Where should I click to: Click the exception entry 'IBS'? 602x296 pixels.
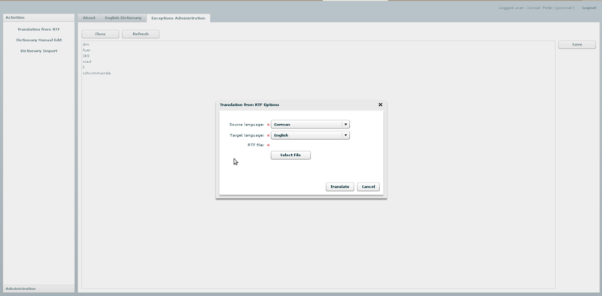[86, 56]
